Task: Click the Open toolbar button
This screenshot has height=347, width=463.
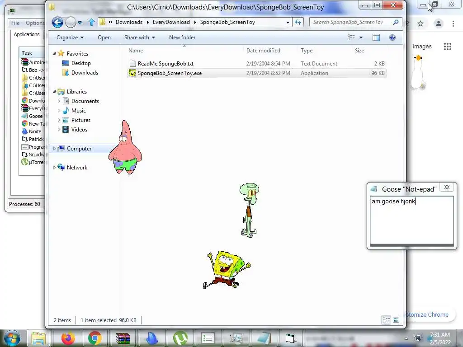Action: point(104,38)
